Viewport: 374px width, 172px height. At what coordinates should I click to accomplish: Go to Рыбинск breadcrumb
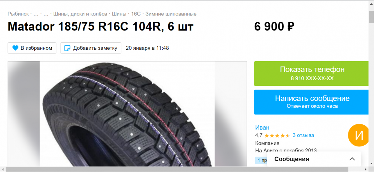point(18,14)
